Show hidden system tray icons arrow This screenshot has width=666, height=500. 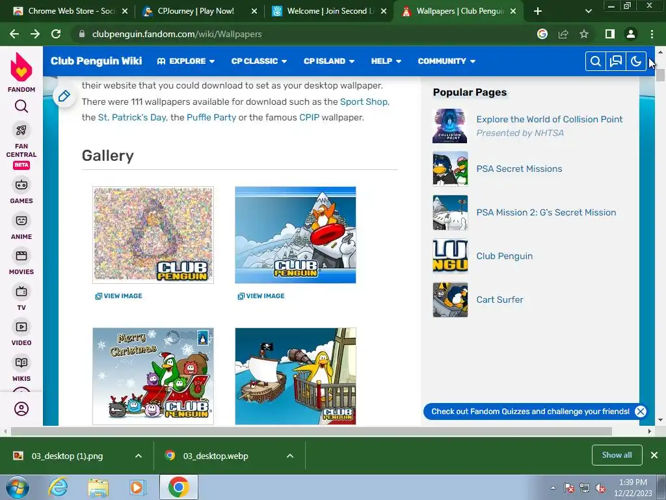[553, 488]
